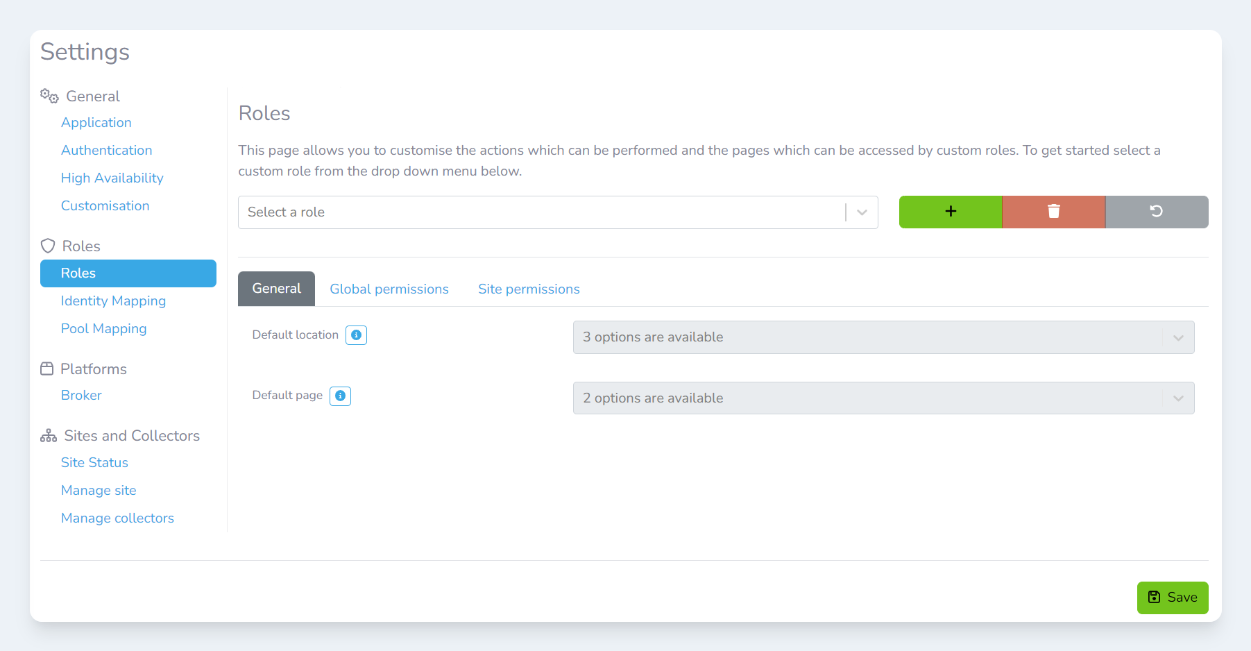This screenshot has height=651, width=1251.
Task: Open the Manage collectors link
Action: (x=117, y=518)
